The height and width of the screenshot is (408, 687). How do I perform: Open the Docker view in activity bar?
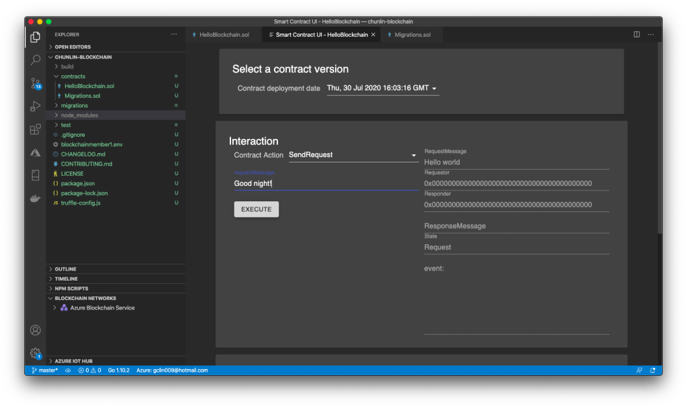(36, 199)
